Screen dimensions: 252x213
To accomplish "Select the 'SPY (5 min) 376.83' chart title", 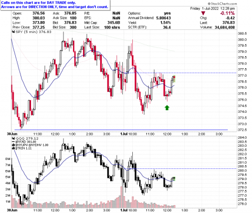I will (x=34, y=32).
